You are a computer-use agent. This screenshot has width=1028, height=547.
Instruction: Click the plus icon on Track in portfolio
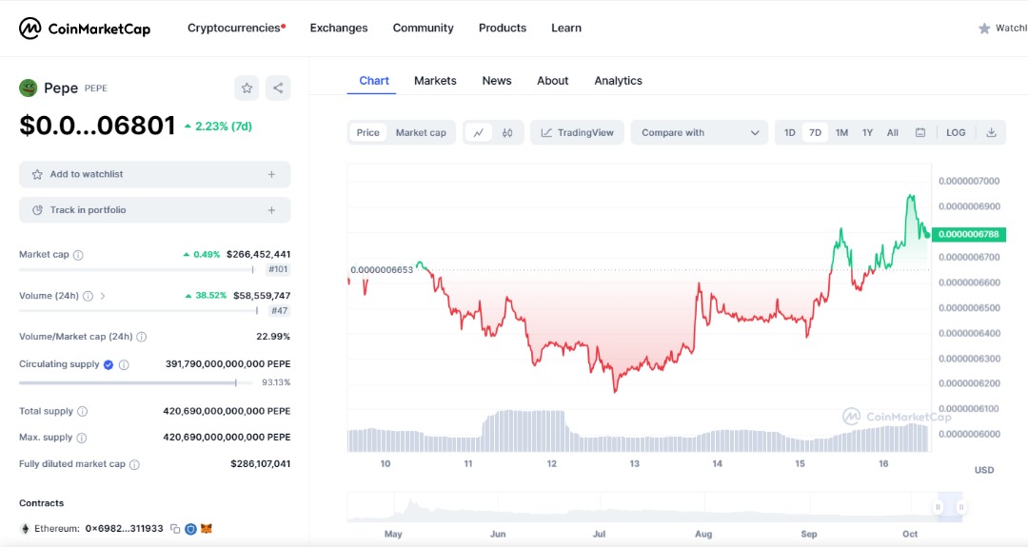pyautogui.click(x=271, y=210)
